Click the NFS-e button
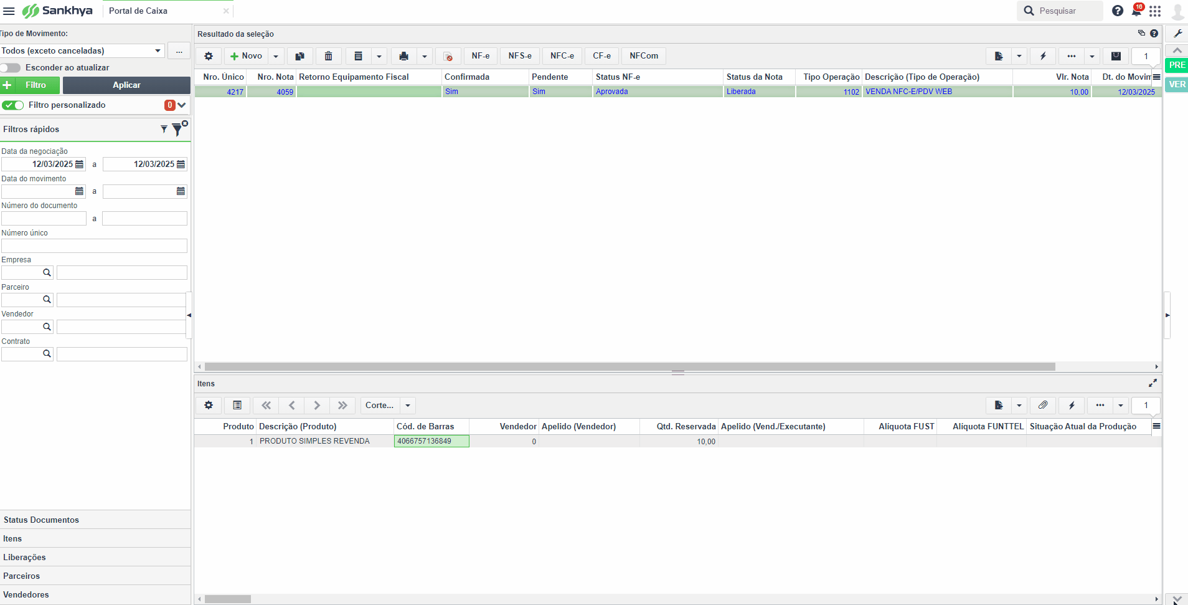Viewport: 1188px width, 605px height. (520, 56)
